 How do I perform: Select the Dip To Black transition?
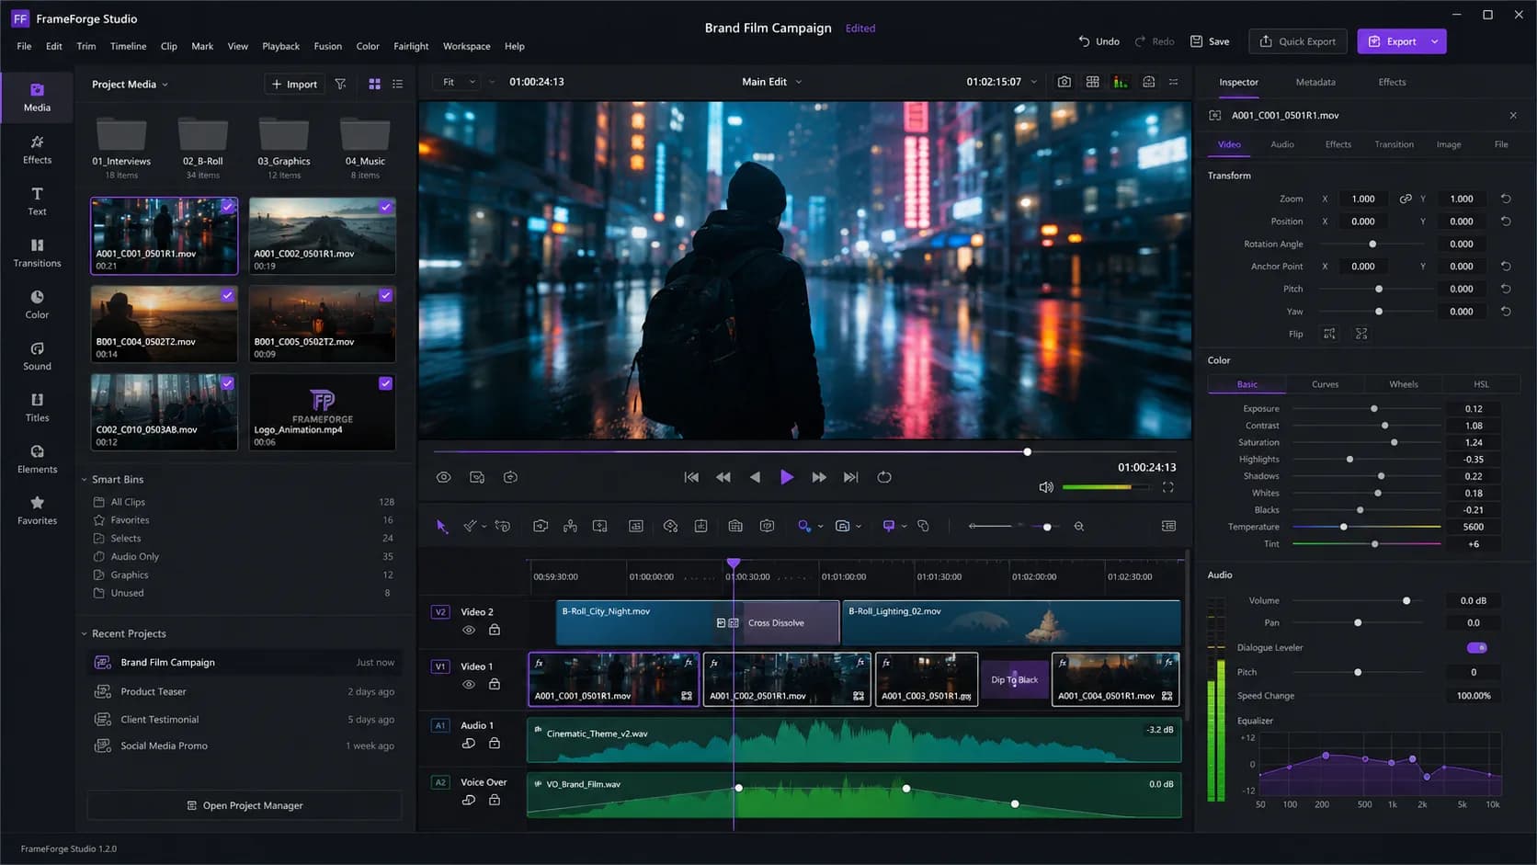click(x=1015, y=679)
